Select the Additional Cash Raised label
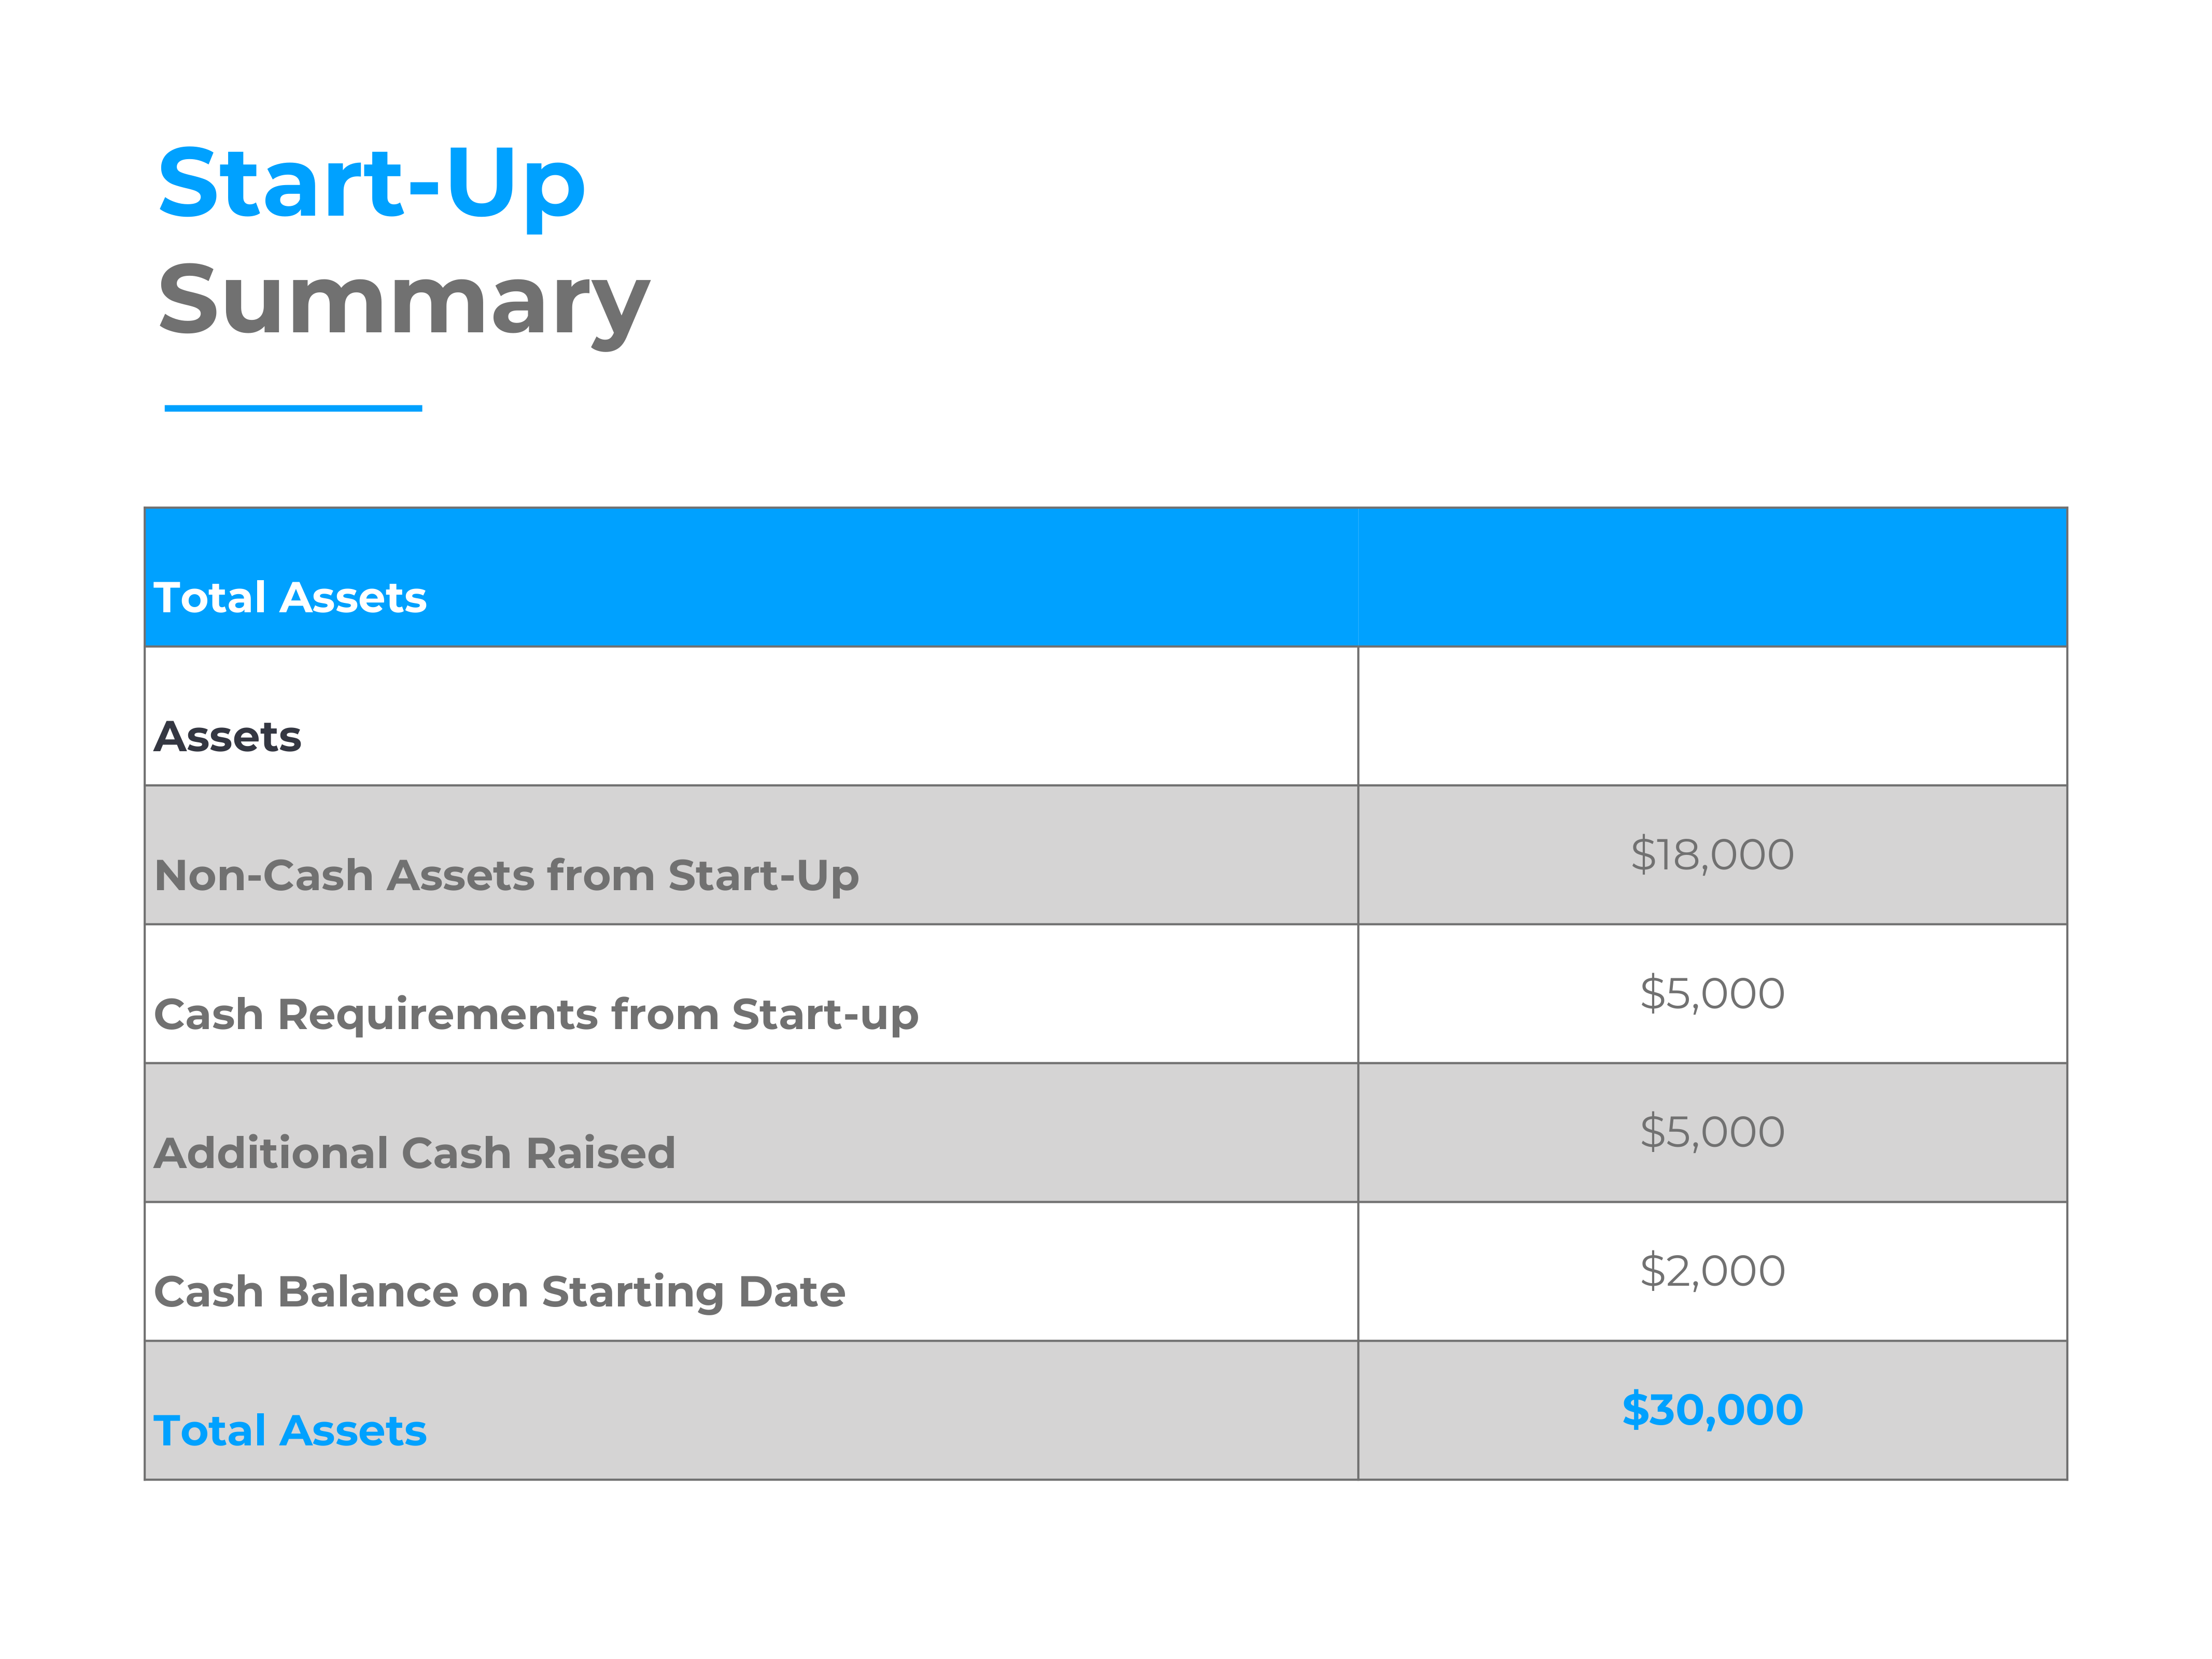 click(x=414, y=1153)
